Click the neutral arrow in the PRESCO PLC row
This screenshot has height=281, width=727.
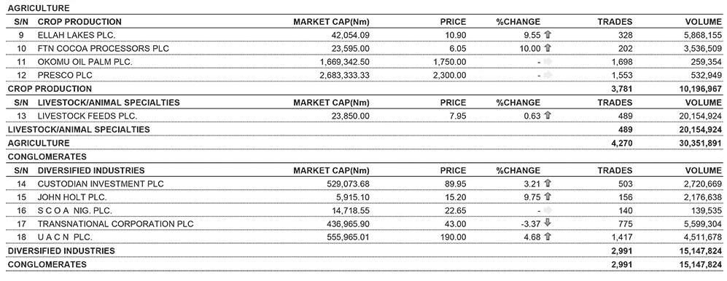(x=548, y=75)
